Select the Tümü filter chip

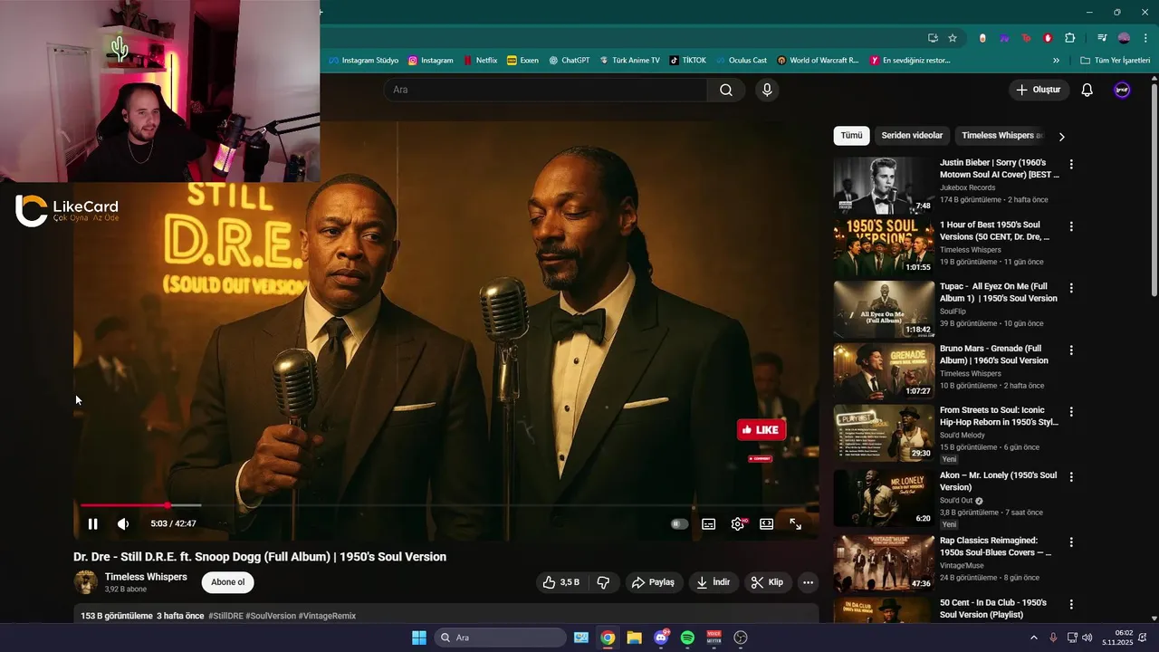point(851,136)
